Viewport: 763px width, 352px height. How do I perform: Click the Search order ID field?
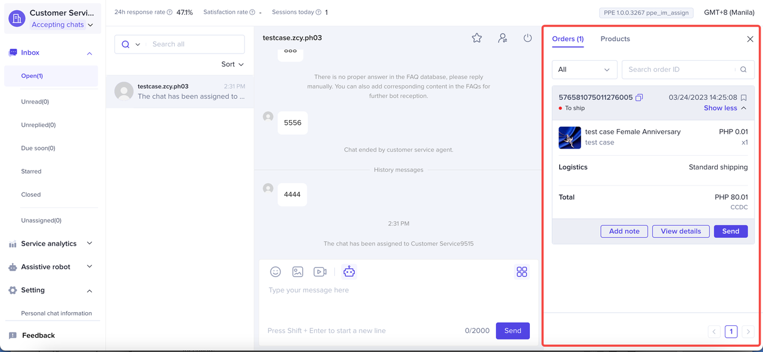point(680,70)
